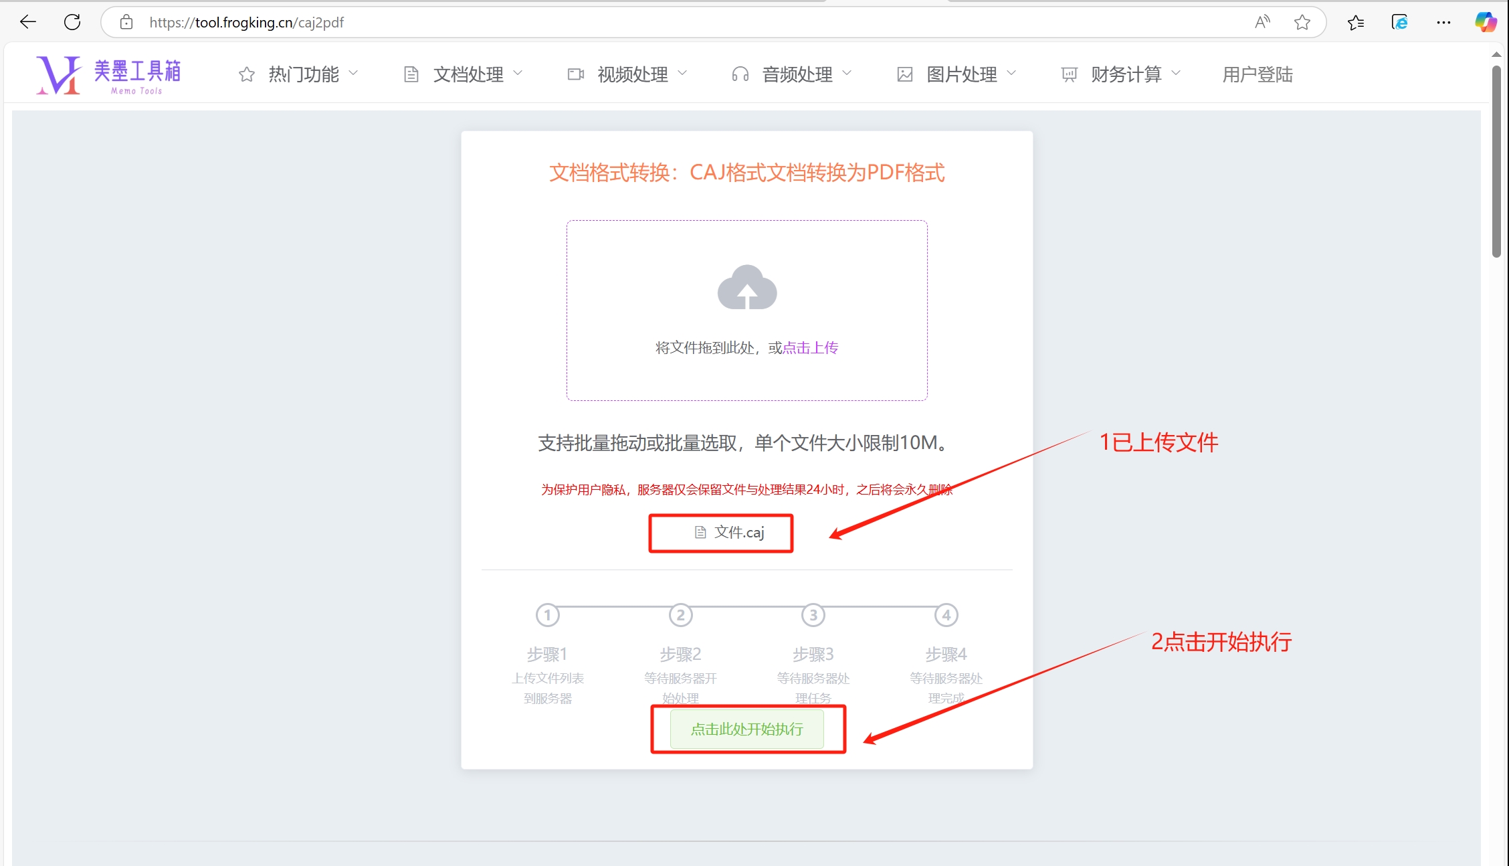
Task: Click the site lock icon in address bar
Action: pos(126,22)
